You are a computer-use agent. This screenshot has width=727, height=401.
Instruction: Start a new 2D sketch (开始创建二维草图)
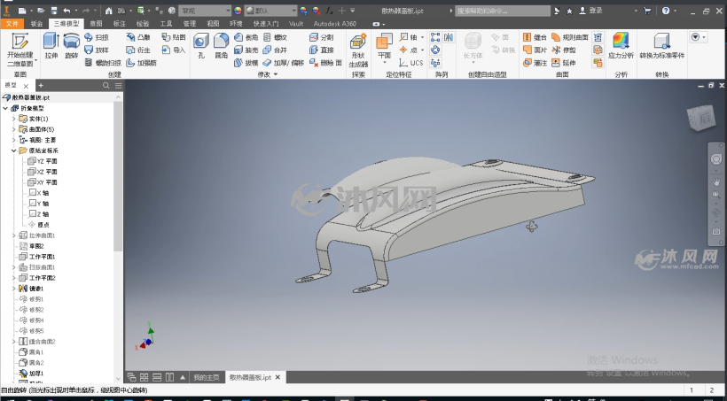[20, 50]
